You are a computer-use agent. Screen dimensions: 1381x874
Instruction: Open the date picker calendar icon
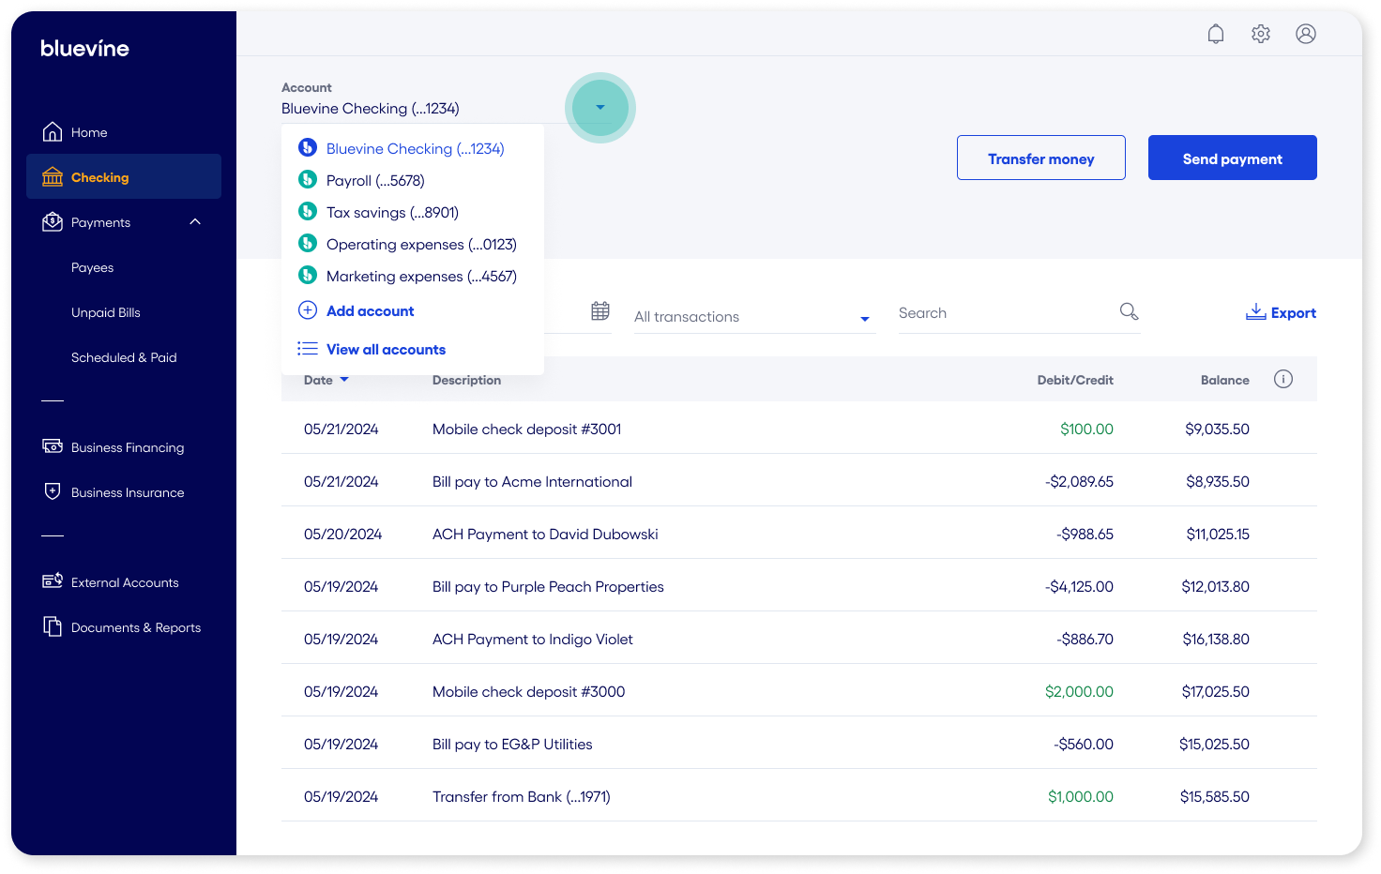click(x=600, y=311)
